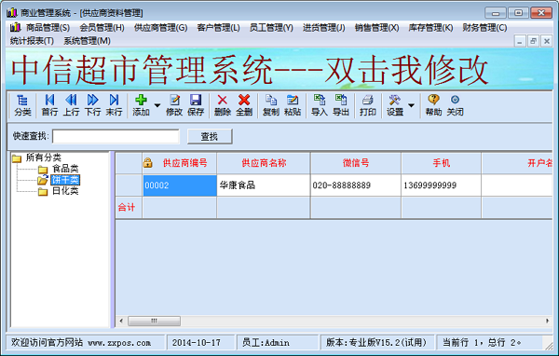Viewport: 559px width, 356px height.
Task: Restore the inner MDI child window
Action: coord(533,41)
